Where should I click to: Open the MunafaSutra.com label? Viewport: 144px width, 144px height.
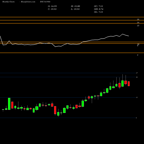tap(28, 2)
